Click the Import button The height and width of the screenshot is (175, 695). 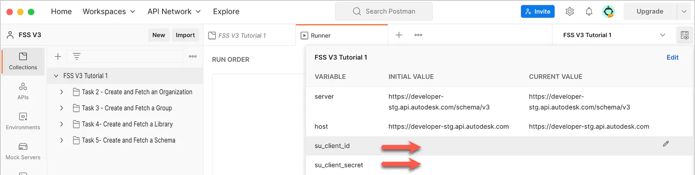point(185,35)
